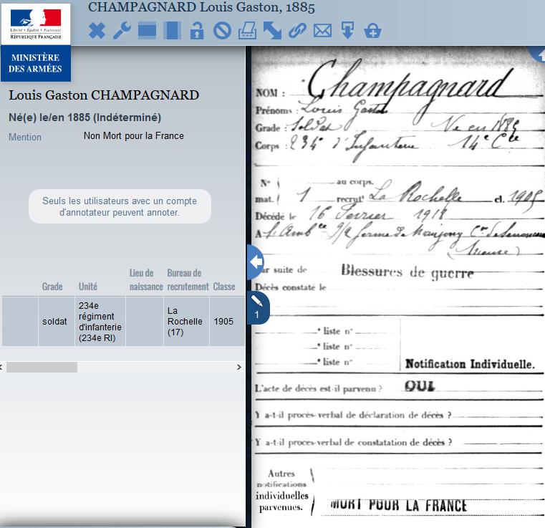Image resolution: width=545 pixels, height=528 pixels.
Task: Click the 'OUI' stamp on the card
Action: pos(420,386)
